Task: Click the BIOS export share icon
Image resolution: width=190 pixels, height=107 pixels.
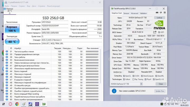Action: point(155,32)
